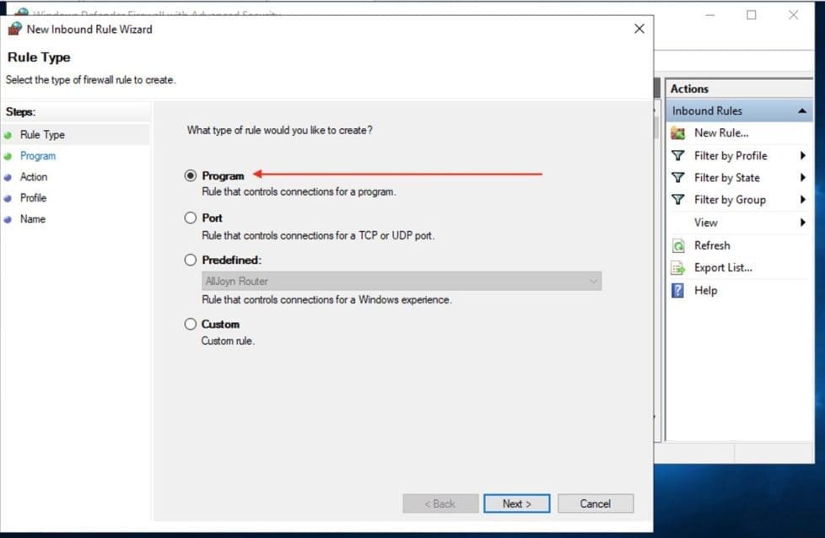The width and height of the screenshot is (825, 538).
Task: Click the Filter by State funnel icon
Action: pyautogui.click(x=677, y=178)
